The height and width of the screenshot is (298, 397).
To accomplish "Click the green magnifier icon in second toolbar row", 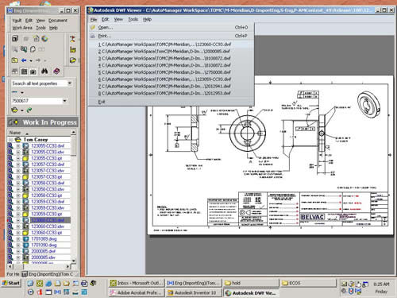I will click(x=24, y=49).
